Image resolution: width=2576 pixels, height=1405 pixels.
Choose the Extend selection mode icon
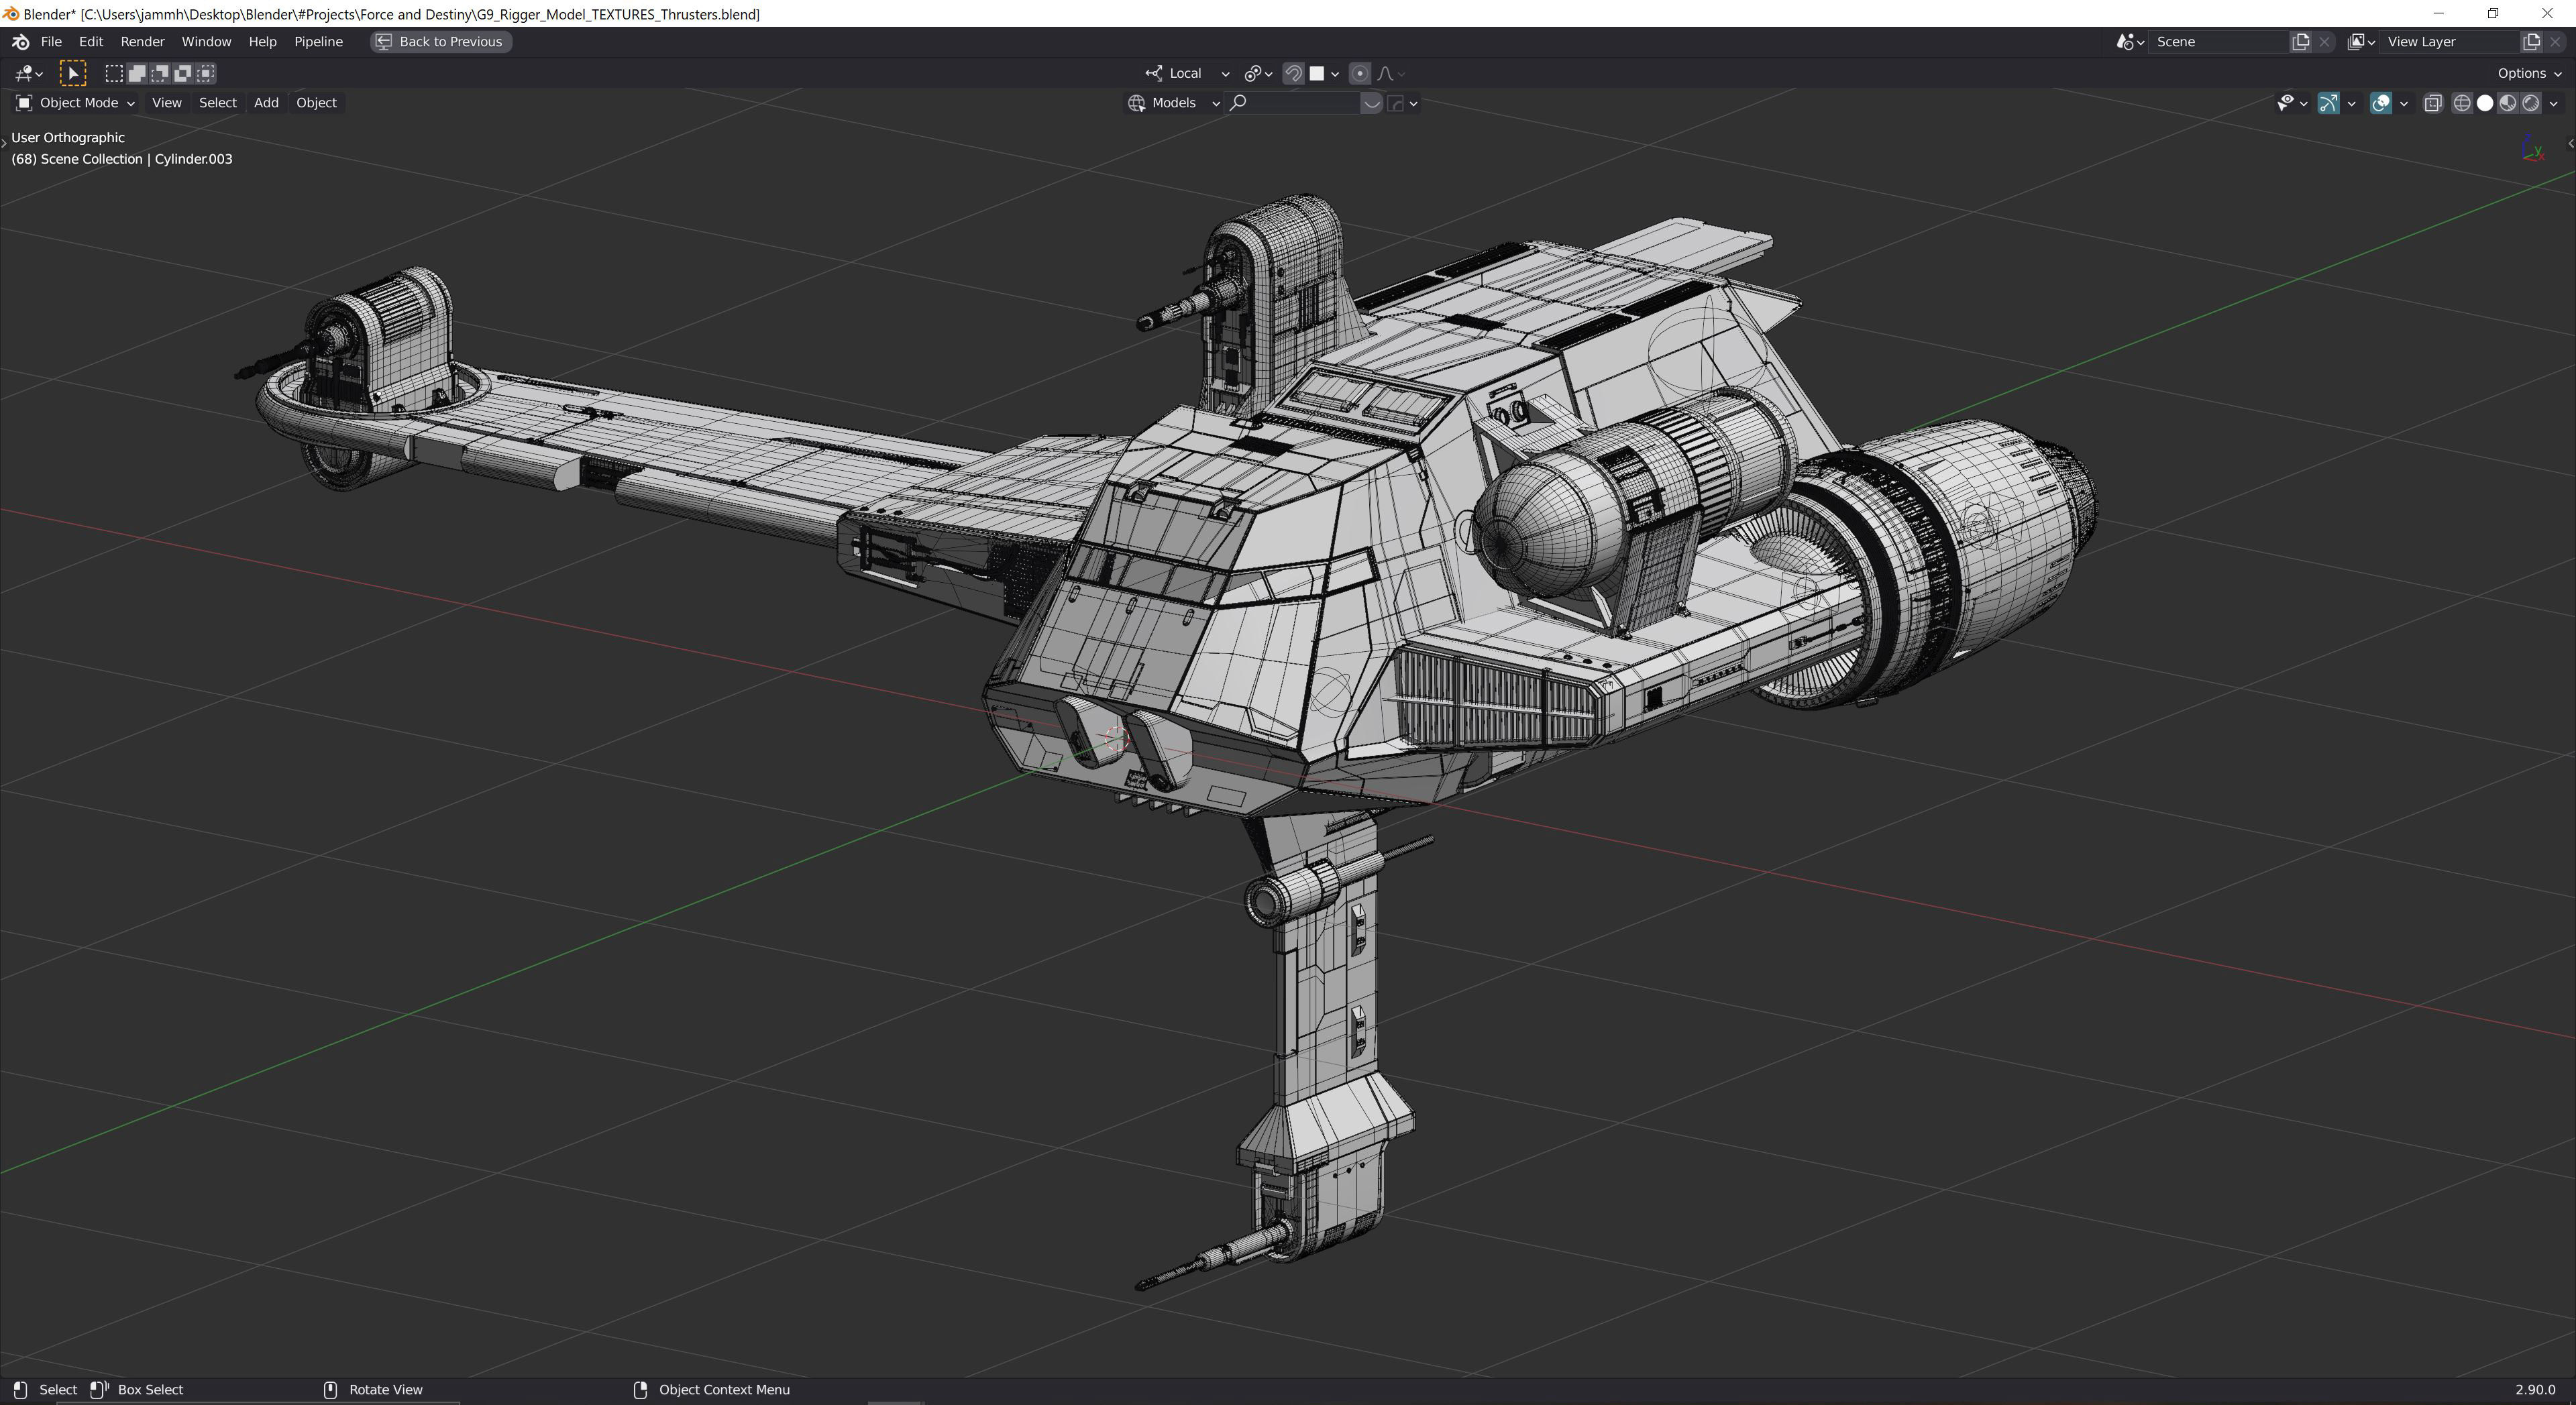coord(137,73)
